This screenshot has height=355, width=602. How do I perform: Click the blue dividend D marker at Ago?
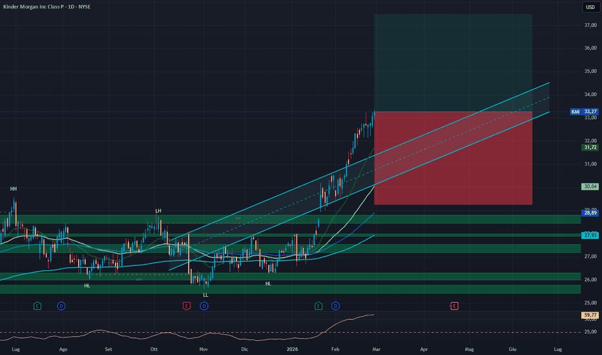61,306
